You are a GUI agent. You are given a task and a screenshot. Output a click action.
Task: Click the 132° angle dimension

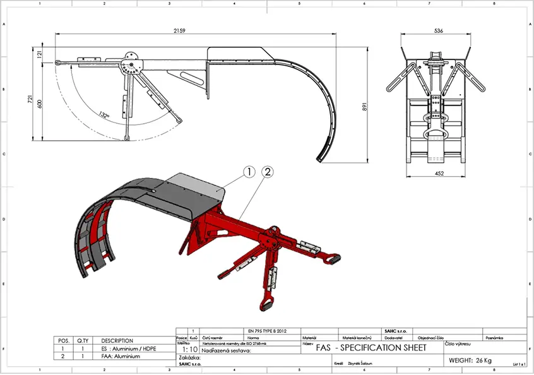(x=105, y=115)
